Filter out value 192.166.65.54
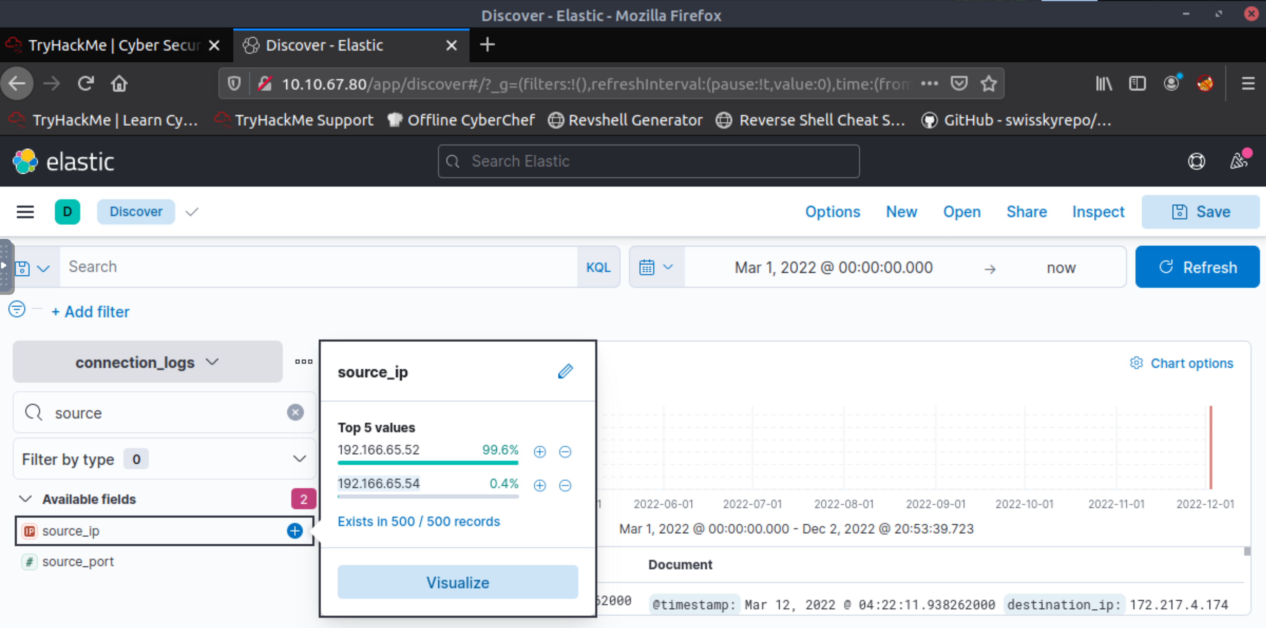The width and height of the screenshot is (1266, 628). 565,486
